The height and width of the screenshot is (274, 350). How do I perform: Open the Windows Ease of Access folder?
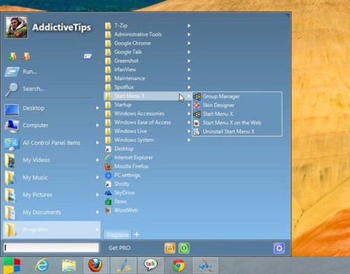coord(148,122)
